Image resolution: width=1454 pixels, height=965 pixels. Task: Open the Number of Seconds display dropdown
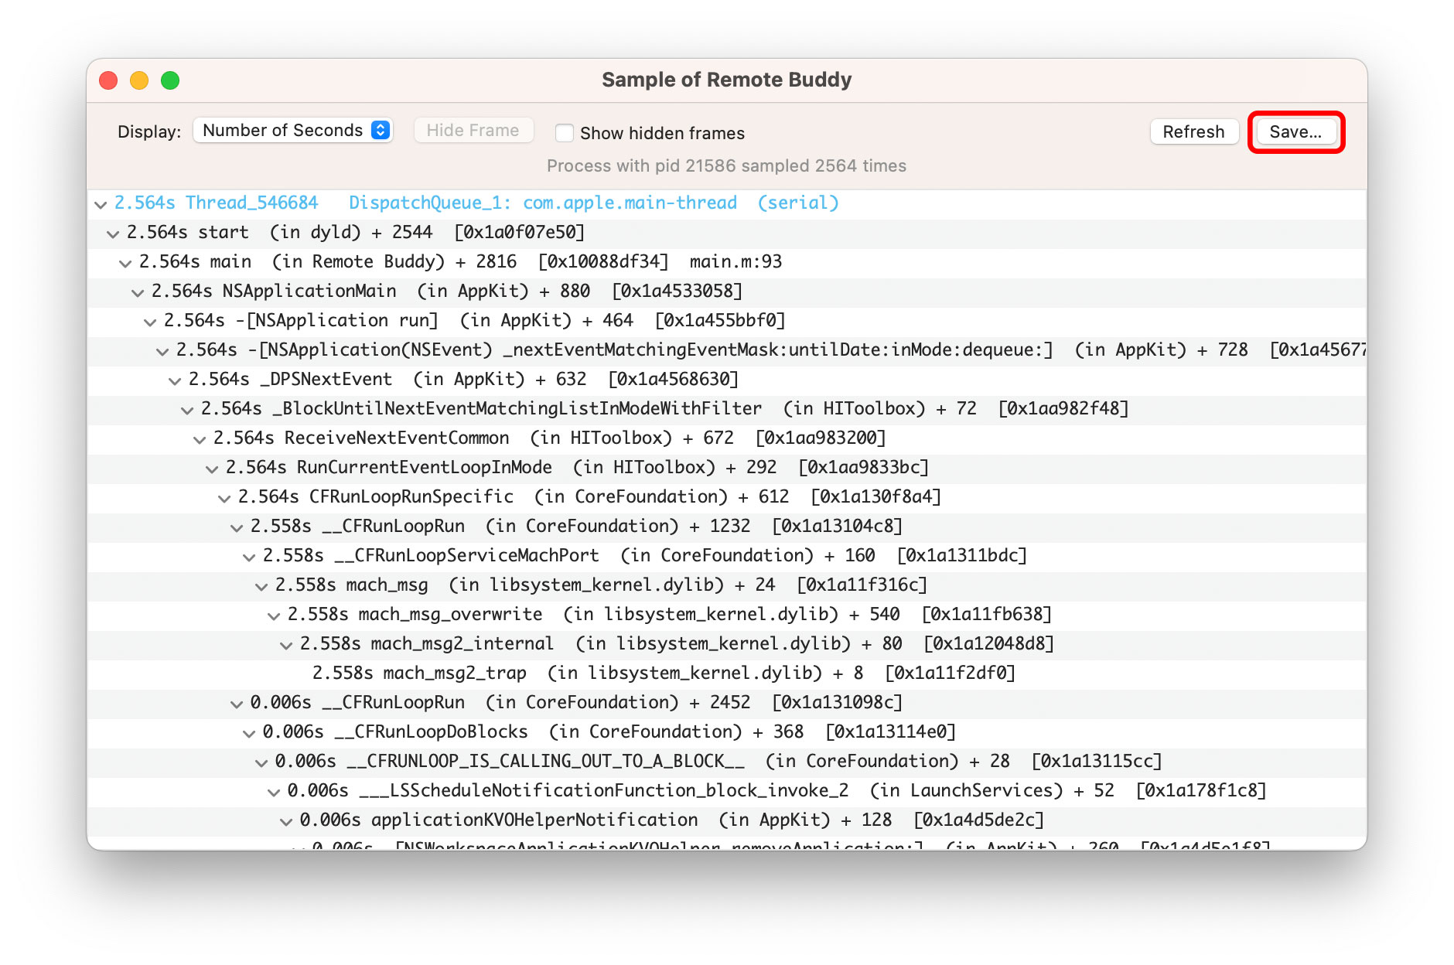coord(293,130)
